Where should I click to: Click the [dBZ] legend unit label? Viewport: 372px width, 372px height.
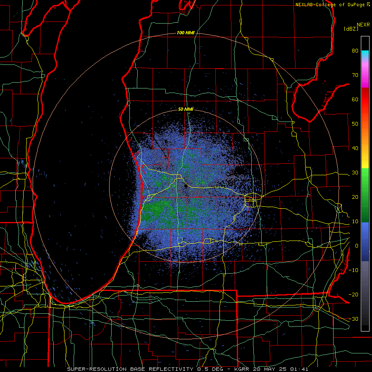coord(351,29)
